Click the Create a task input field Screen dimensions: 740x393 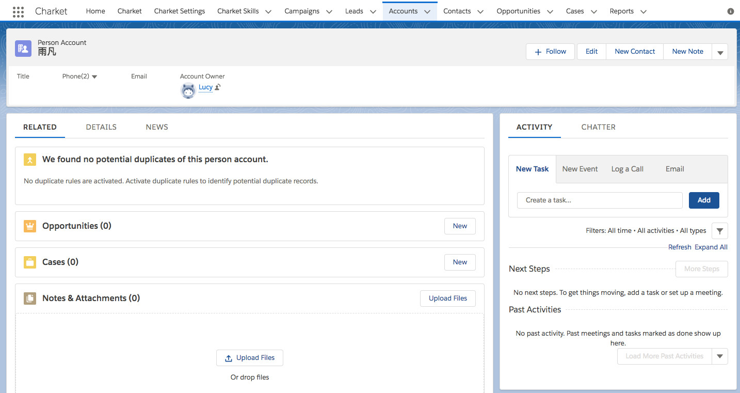click(600, 200)
